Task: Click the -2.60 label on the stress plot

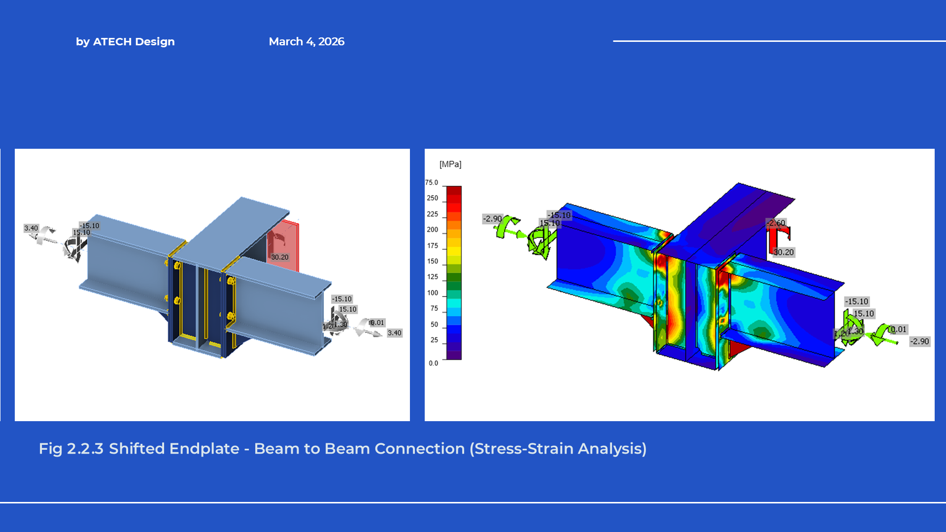Action: click(x=776, y=223)
